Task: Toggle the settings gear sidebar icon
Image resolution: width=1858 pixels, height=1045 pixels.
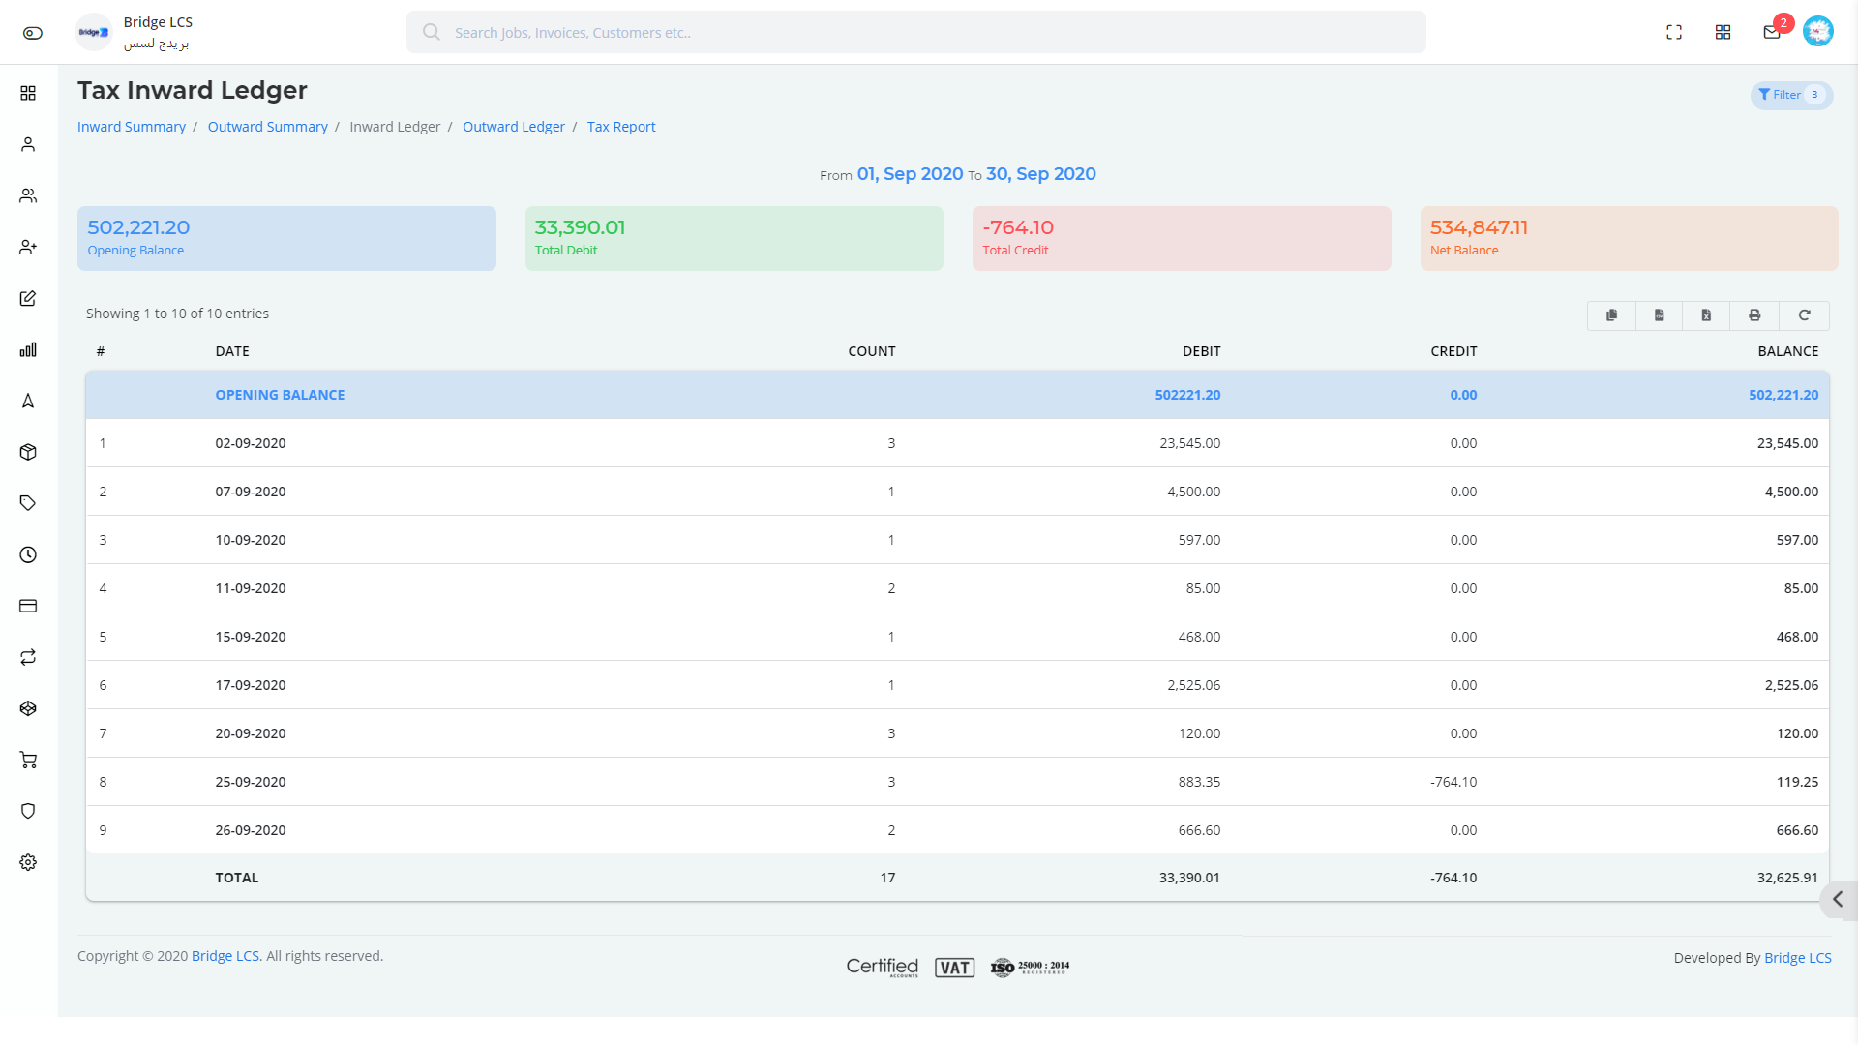Action: click(x=28, y=862)
